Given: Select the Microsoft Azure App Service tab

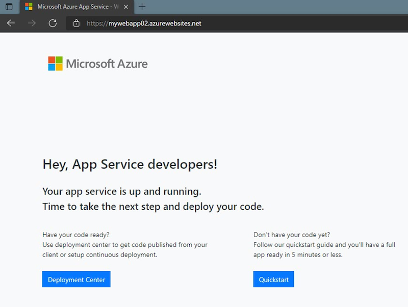Looking at the screenshot, I should click(x=76, y=7).
